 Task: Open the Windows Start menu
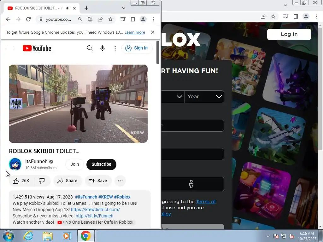click(x=8, y=236)
